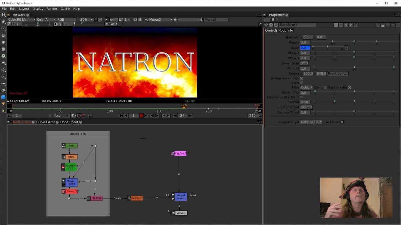Select the Shuffle1 node

96,198
